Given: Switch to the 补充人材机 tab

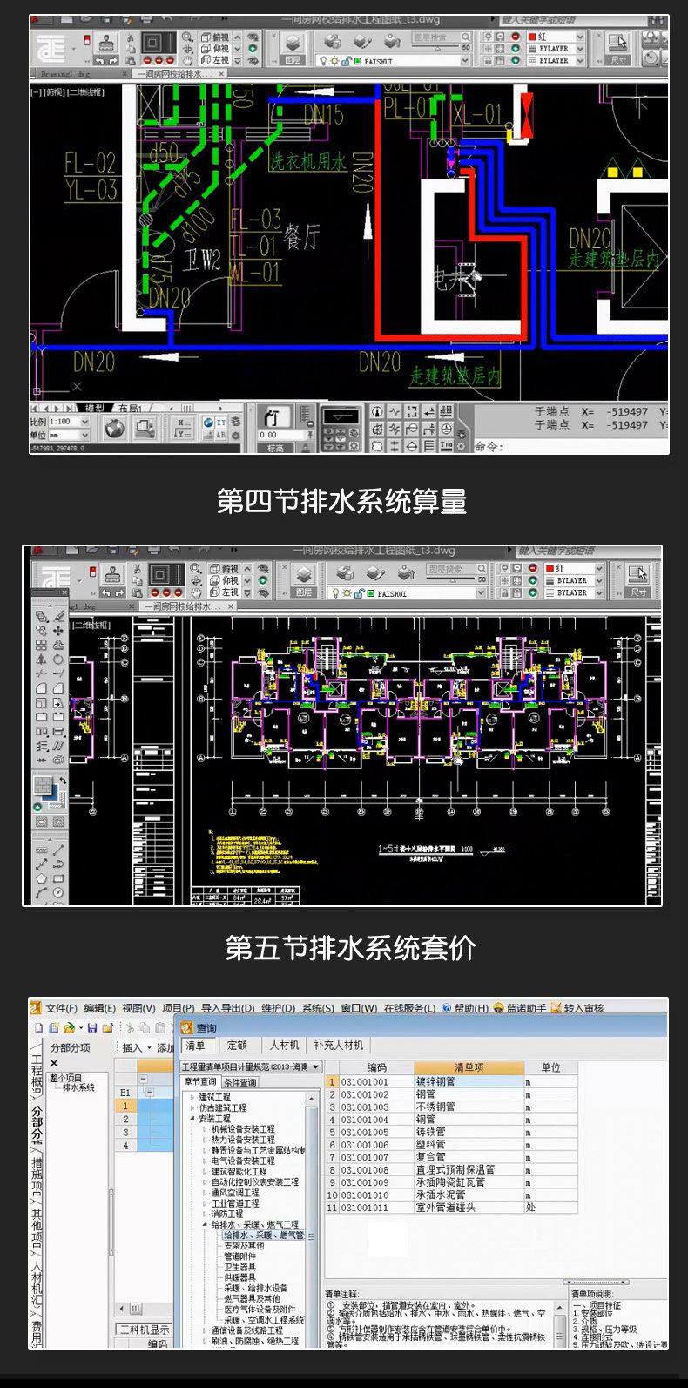Looking at the screenshot, I should pyautogui.click(x=338, y=1046).
